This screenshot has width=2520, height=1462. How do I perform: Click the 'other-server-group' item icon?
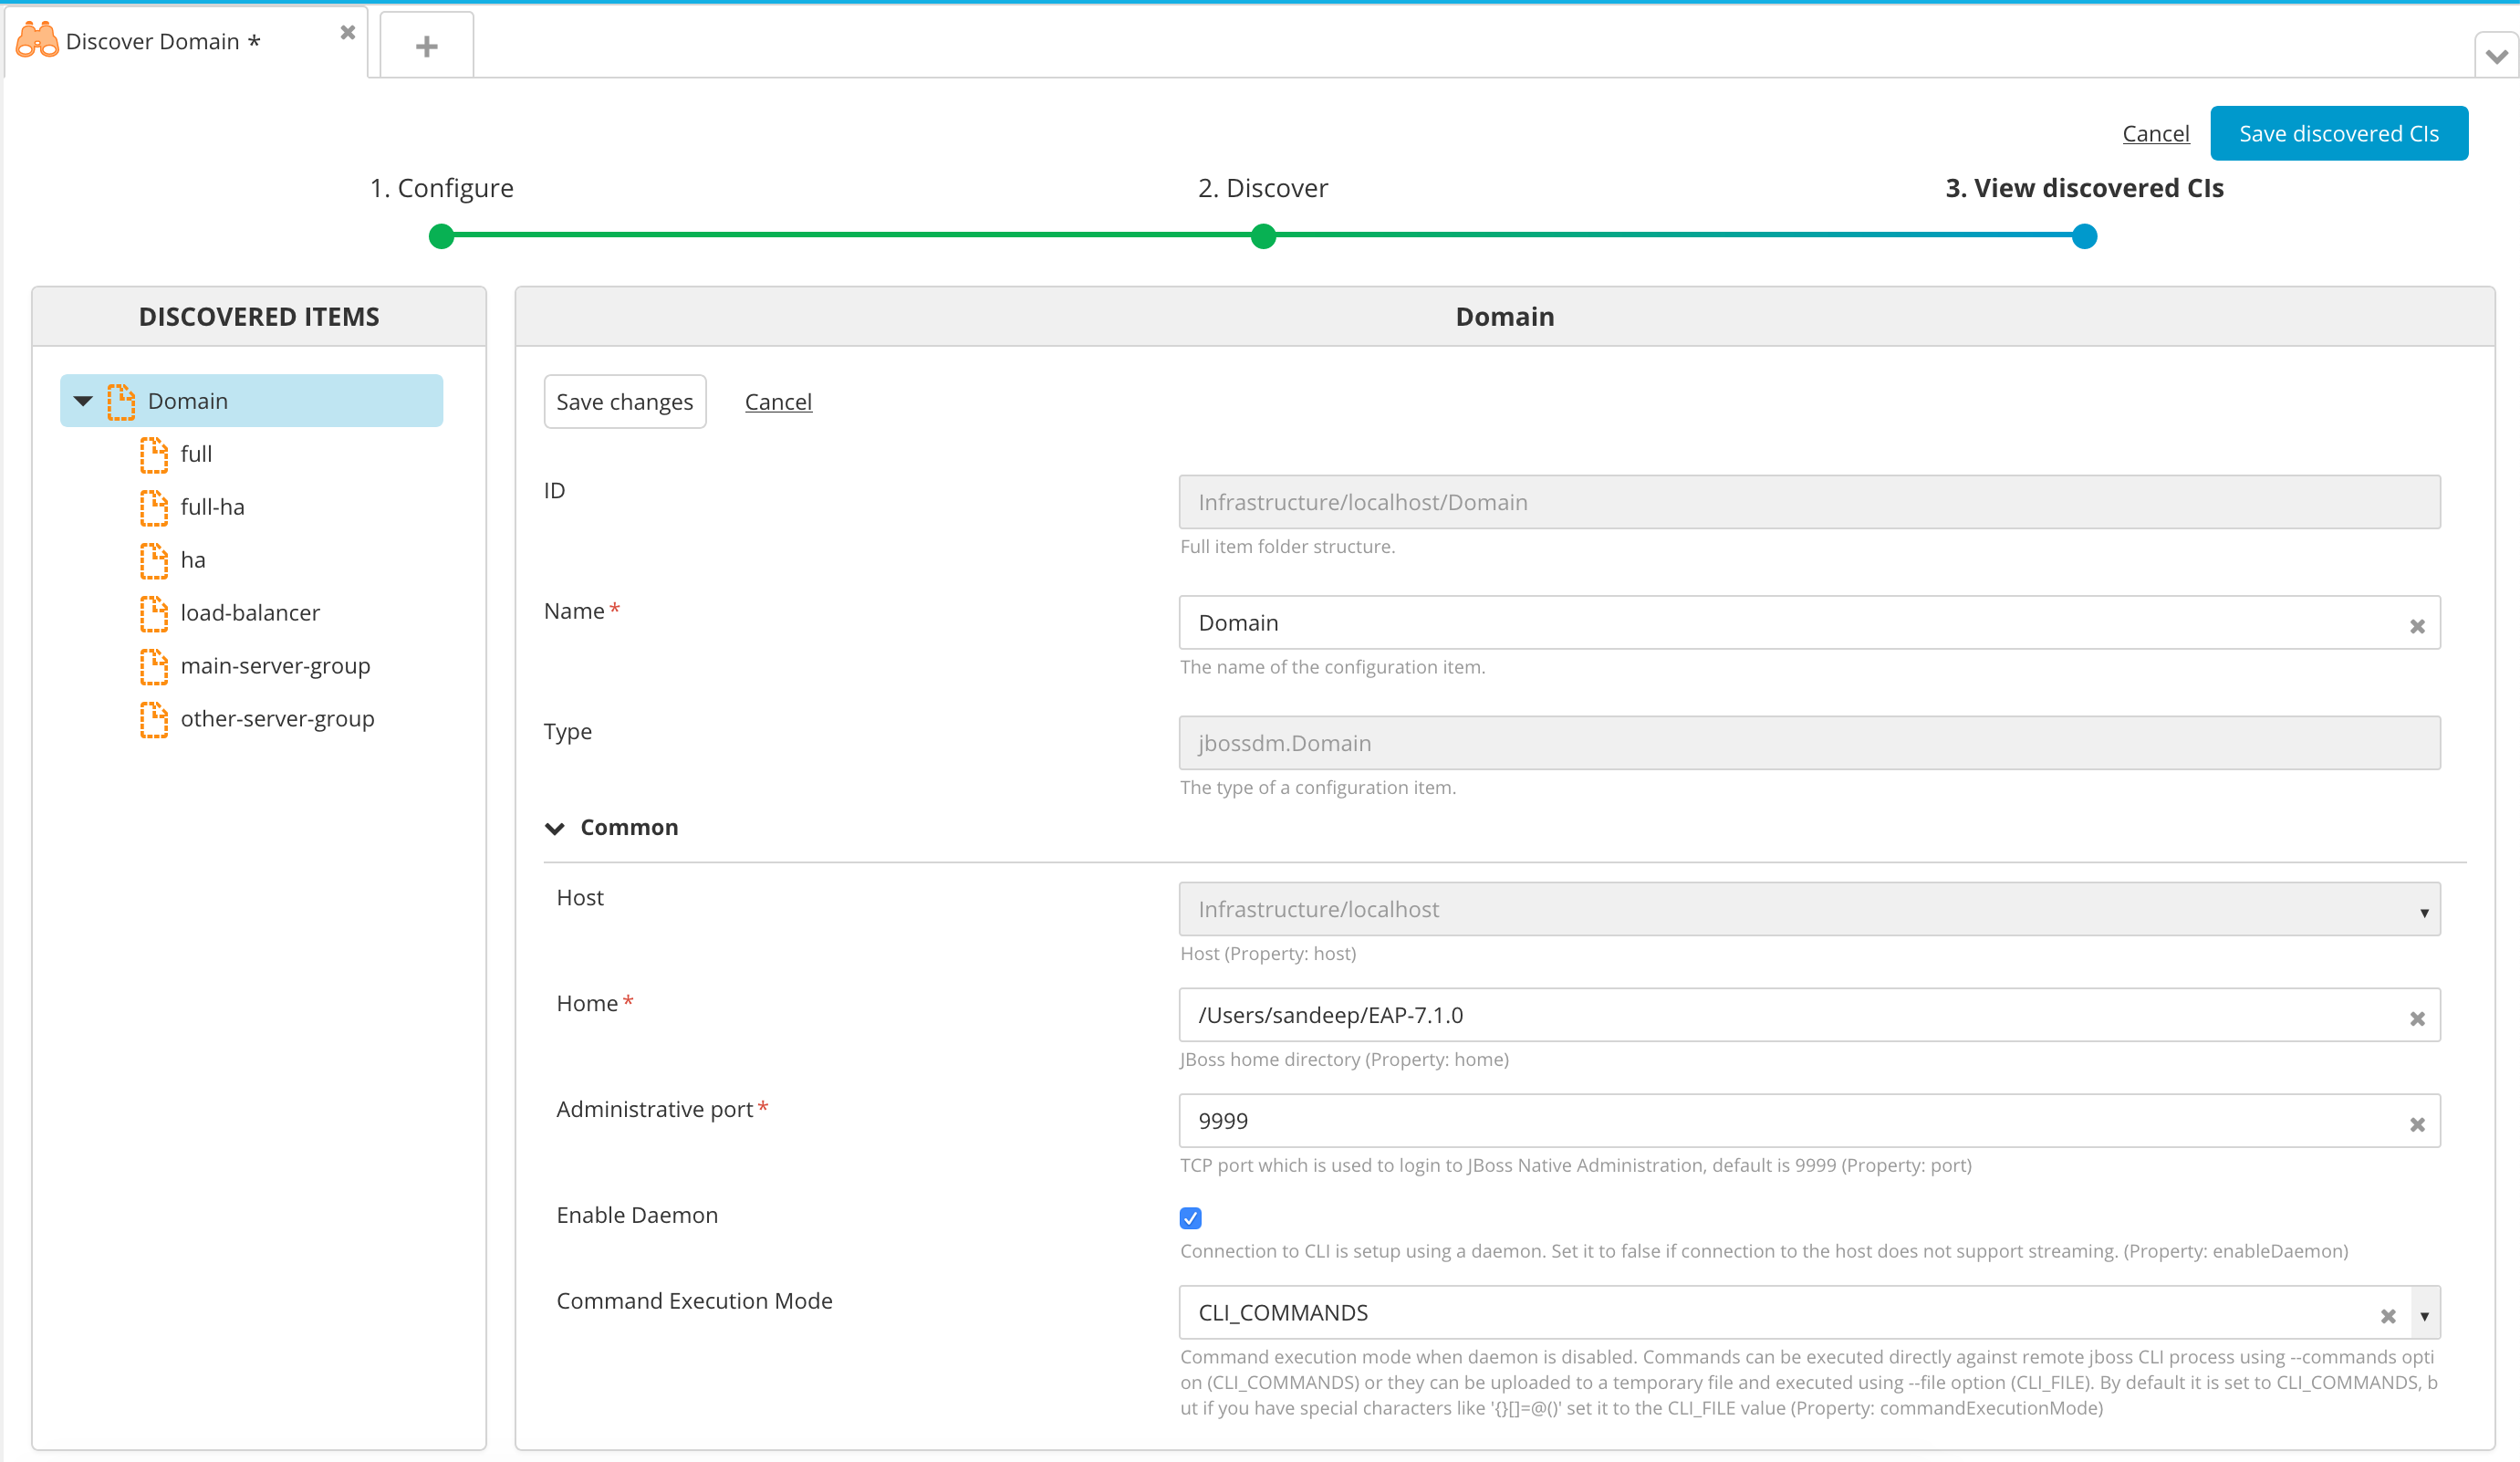click(x=155, y=719)
